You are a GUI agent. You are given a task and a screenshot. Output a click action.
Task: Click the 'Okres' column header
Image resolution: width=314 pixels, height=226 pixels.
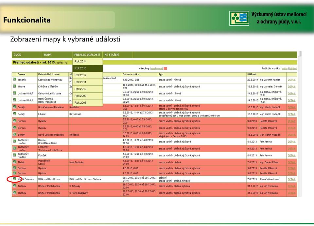coord(27,74)
